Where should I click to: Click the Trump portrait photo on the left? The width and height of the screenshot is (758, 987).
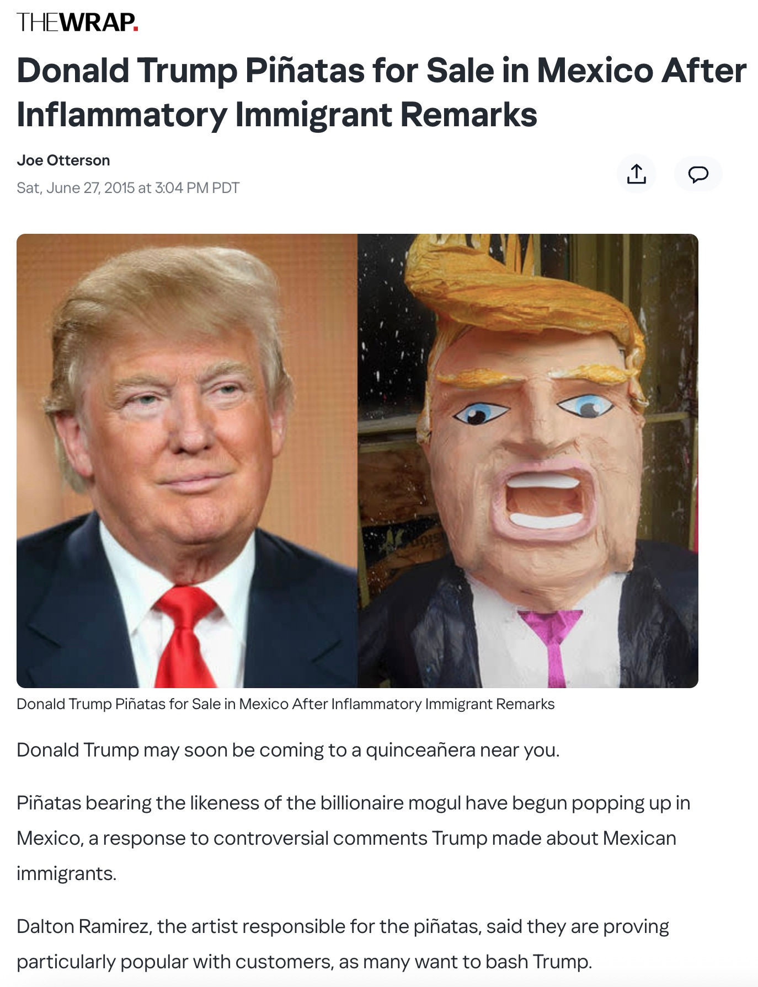187,460
